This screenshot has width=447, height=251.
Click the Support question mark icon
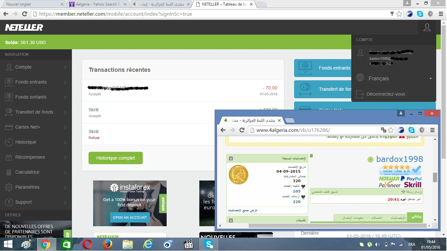tap(9, 202)
